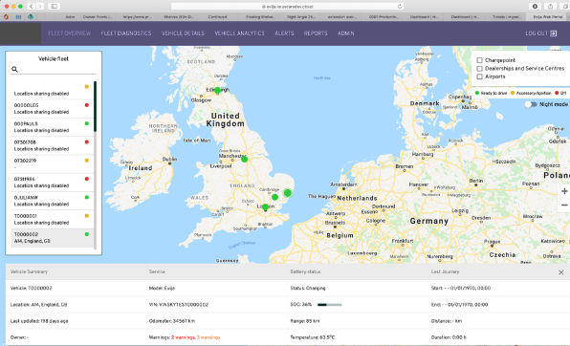Select vehicle T0000002 in the fleet list

[52, 238]
